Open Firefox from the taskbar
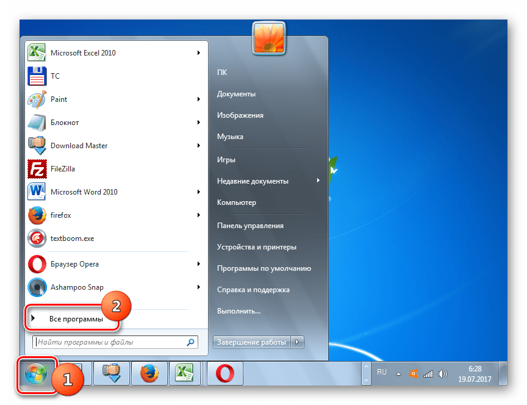 [149, 373]
